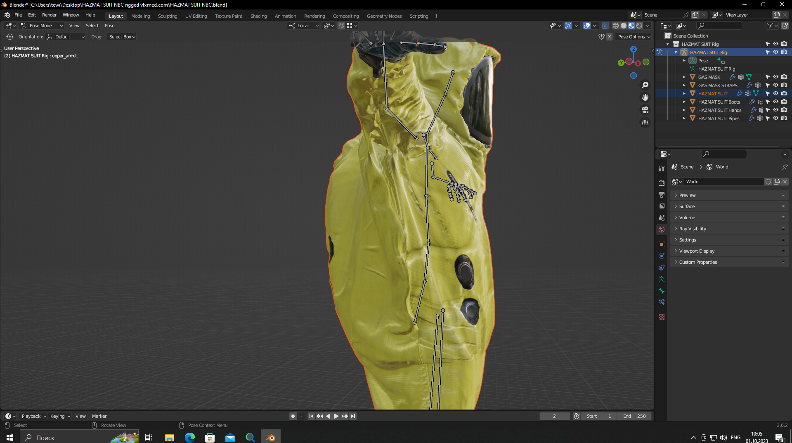This screenshot has height=443, width=792.
Task: Toggle the show gizmo button
Action: click(x=568, y=26)
